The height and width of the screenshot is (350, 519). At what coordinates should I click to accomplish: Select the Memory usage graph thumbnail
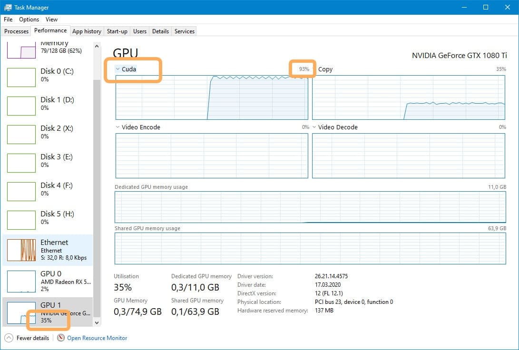[21, 50]
